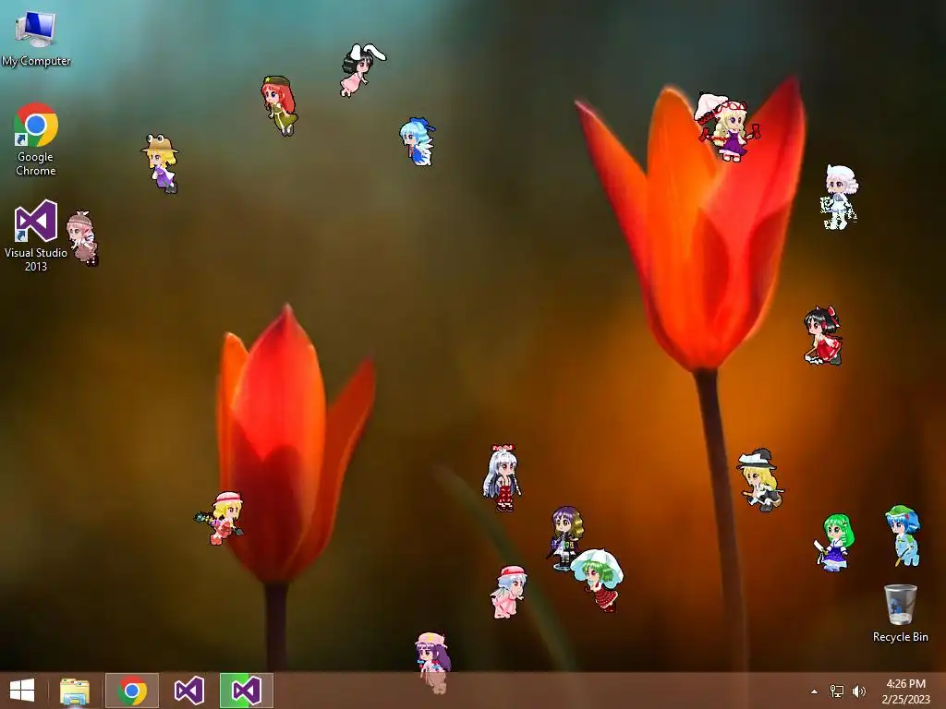This screenshot has height=709, width=946.
Task: Click the purple-and-blonde gradient-haired mascot
Action: pos(566,538)
